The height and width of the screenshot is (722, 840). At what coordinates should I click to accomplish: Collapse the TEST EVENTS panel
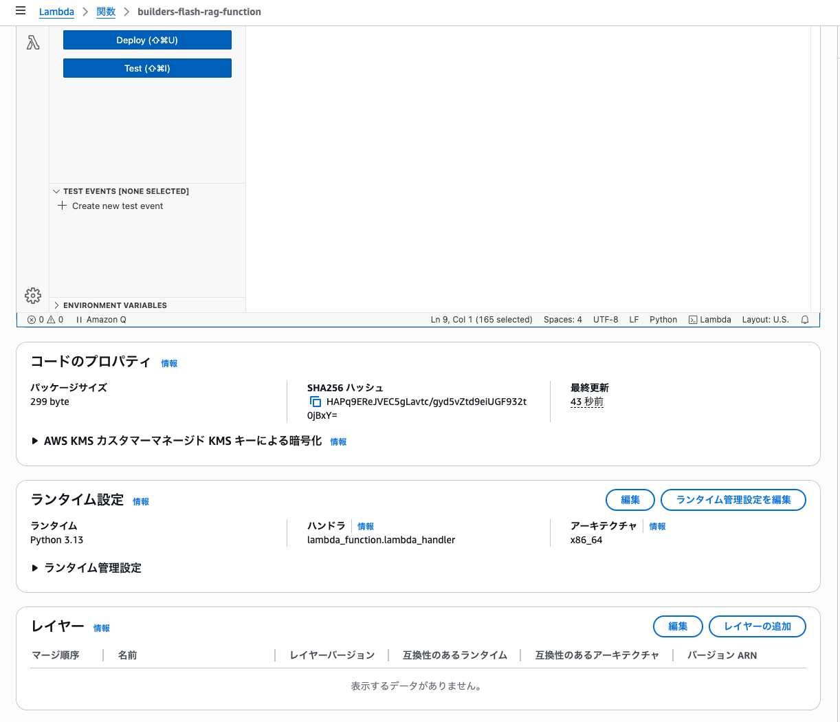pos(56,191)
